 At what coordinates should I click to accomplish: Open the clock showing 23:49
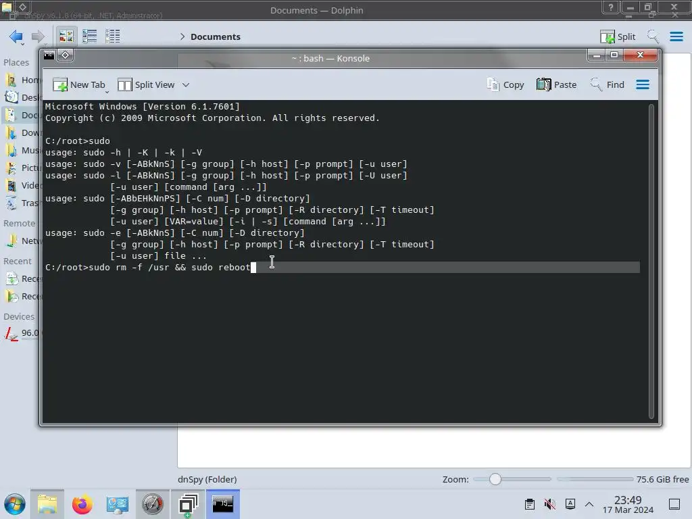coord(628,504)
